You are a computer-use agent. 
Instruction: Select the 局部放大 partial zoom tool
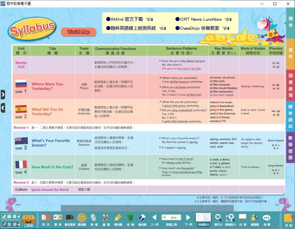point(230,217)
